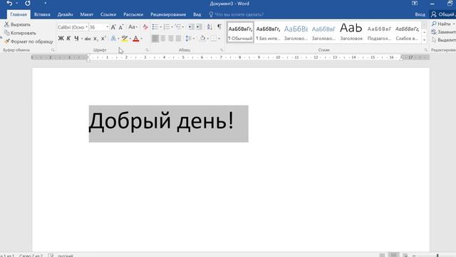The height and width of the screenshot is (257, 456).
Task: Open Дизайн ribbon tab
Action: coord(65,14)
